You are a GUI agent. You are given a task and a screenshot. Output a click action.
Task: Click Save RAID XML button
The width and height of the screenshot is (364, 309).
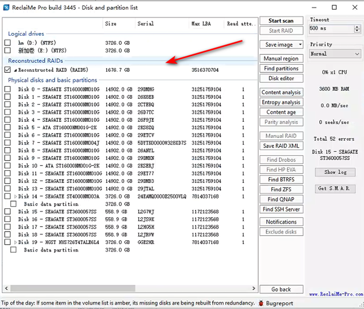point(281,146)
